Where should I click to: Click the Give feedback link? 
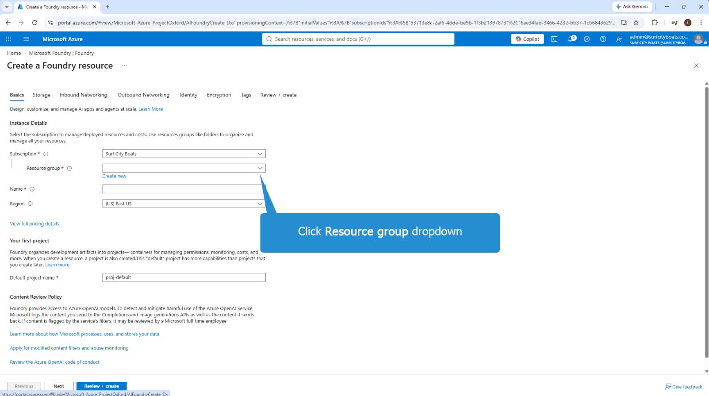click(684, 387)
